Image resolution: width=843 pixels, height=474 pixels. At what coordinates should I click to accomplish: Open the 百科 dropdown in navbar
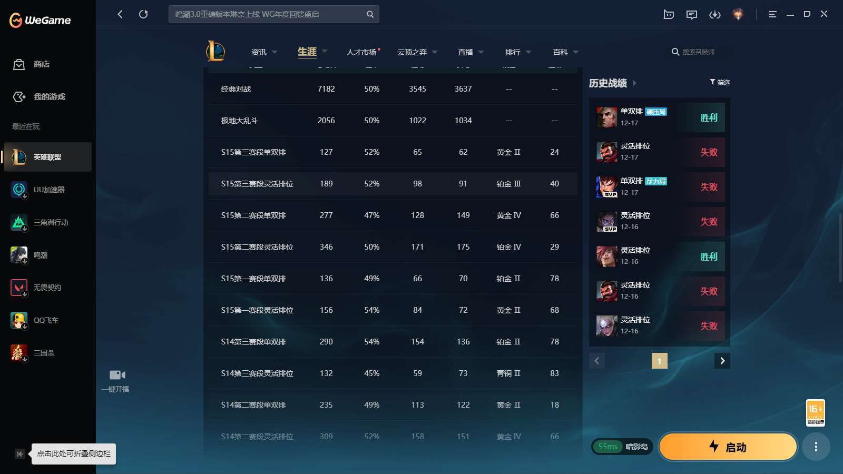click(560, 52)
